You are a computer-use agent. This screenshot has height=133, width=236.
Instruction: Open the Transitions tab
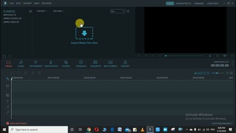pyautogui.click(x=51, y=64)
